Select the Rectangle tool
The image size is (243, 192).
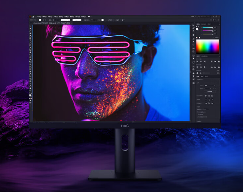pos(30,45)
